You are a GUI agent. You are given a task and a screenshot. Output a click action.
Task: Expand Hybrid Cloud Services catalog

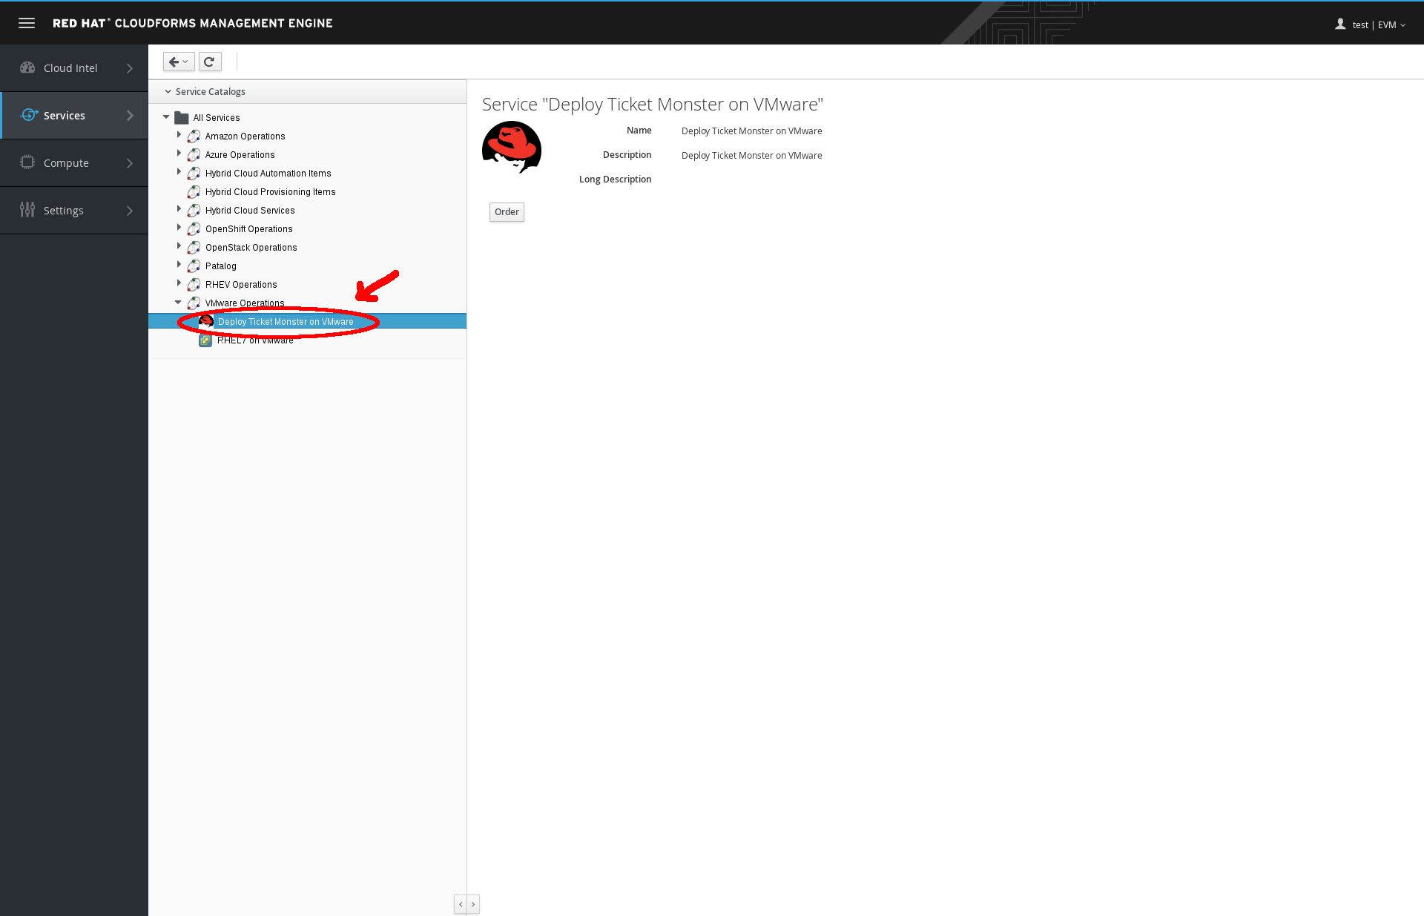(x=179, y=209)
